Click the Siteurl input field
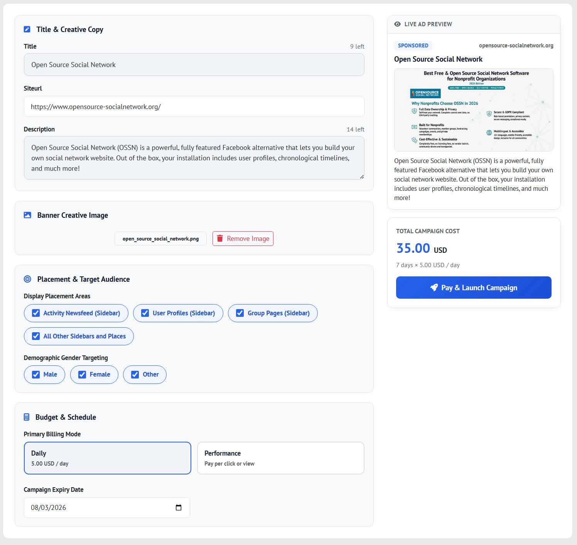The width and height of the screenshot is (577, 545). (x=194, y=107)
